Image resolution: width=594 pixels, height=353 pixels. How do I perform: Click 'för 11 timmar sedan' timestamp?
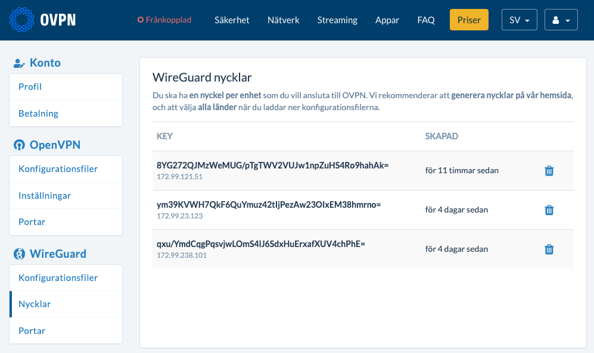click(x=462, y=171)
